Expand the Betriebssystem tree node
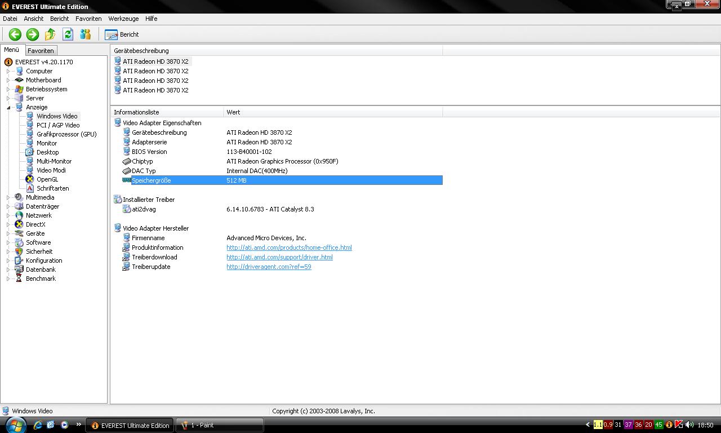Image resolution: width=721 pixels, height=433 pixels. [8, 89]
